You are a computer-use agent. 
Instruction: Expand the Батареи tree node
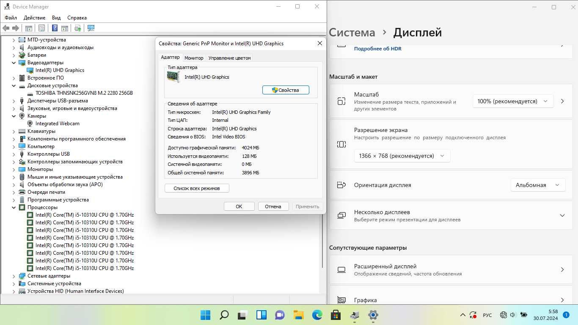[14, 55]
